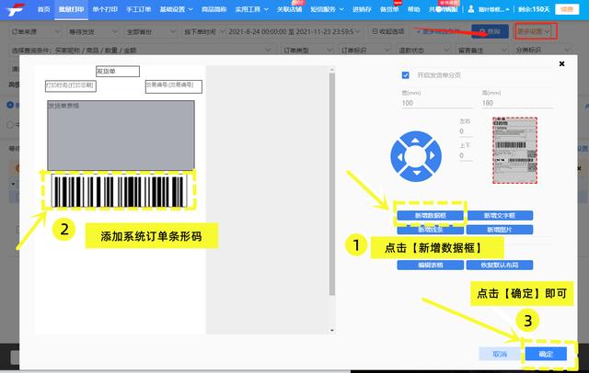Click the 宽(mm) width input field

coord(437,103)
